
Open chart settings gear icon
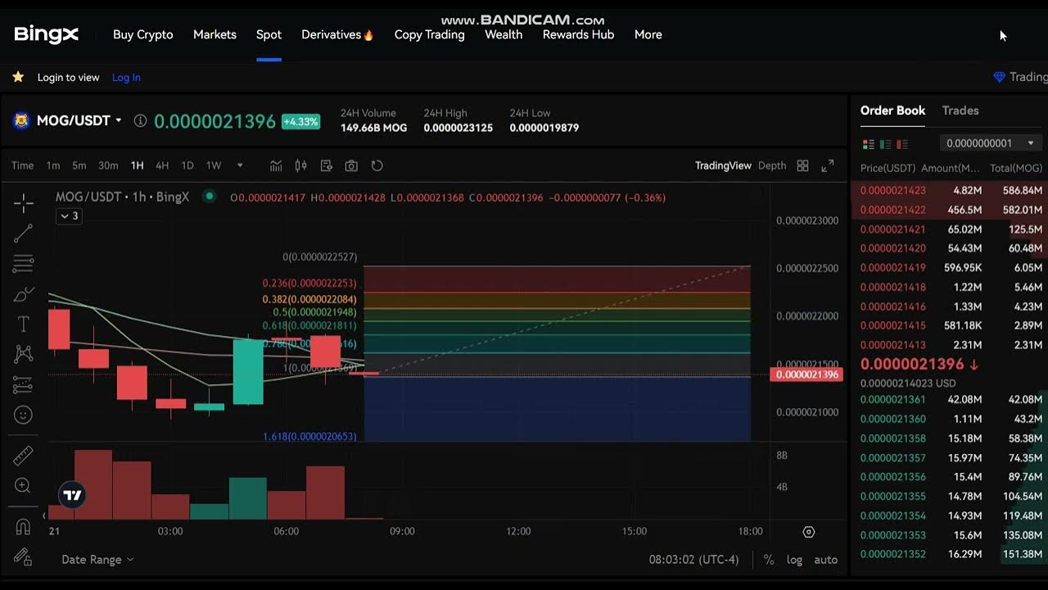tap(809, 532)
